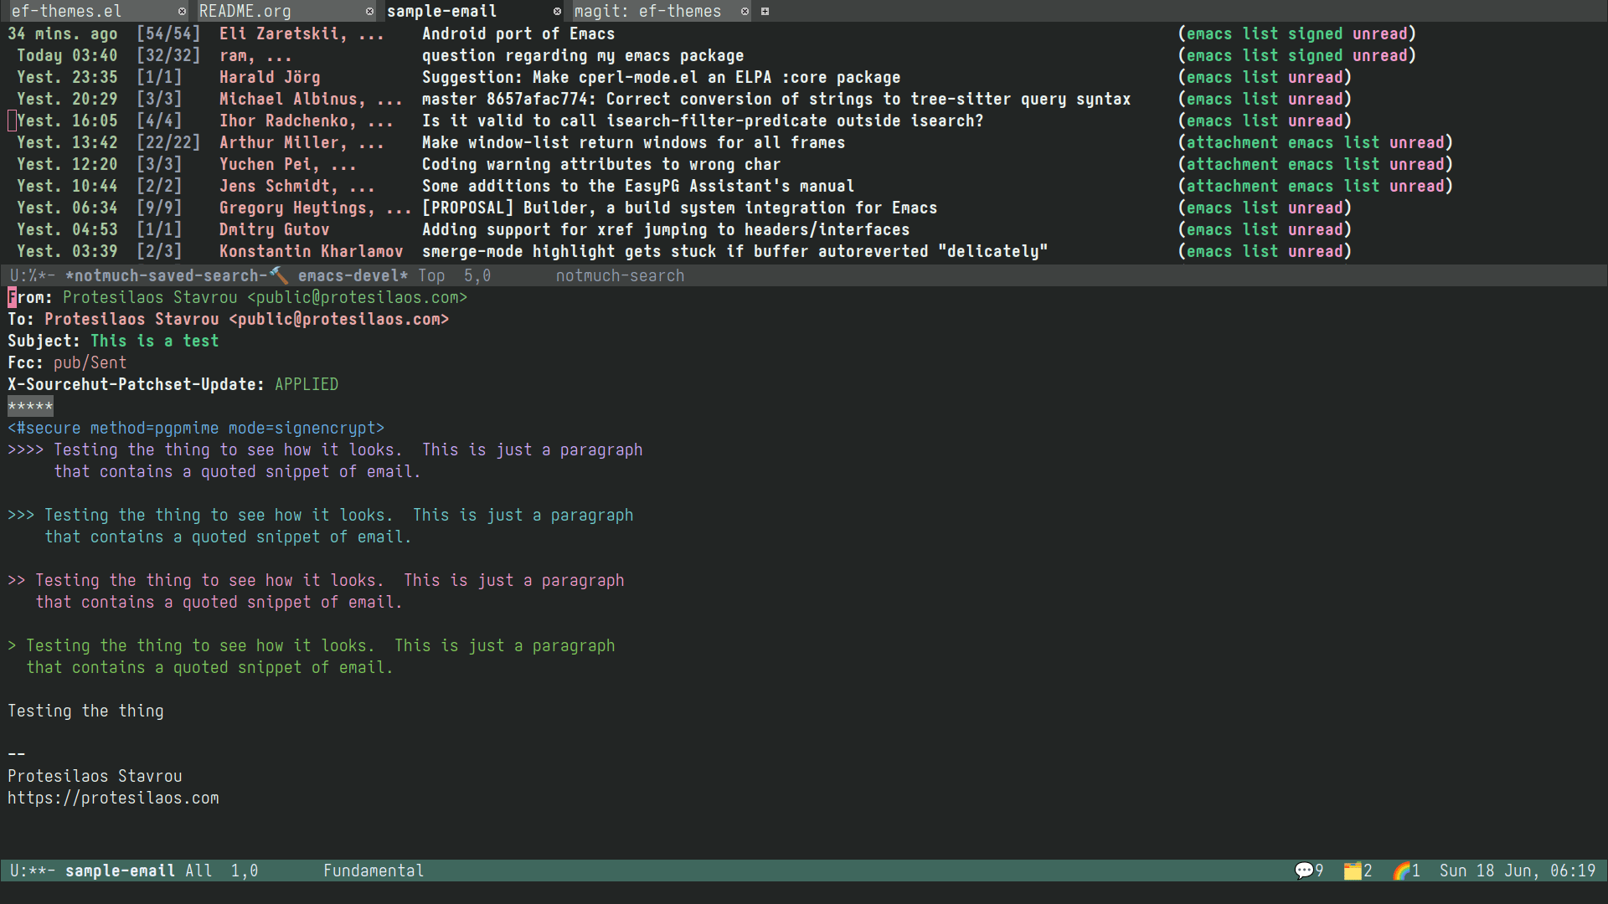Click the '34 mins. ago' timestamp

(x=63, y=33)
